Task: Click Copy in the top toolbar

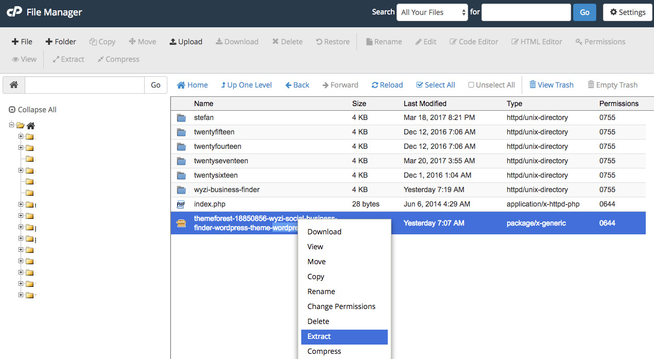Action: point(102,42)
